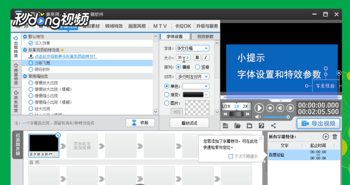Click the volume slider handle
Screen dimensions: 350x185
(x=288, y=117)
